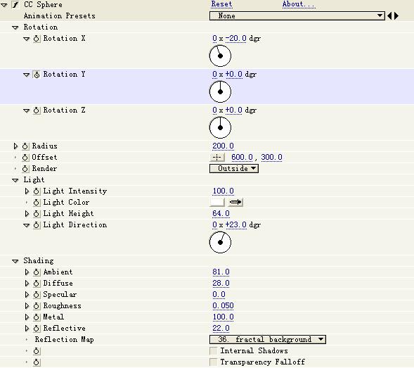Click the Light Height value 64.0

tap(221, 213)
